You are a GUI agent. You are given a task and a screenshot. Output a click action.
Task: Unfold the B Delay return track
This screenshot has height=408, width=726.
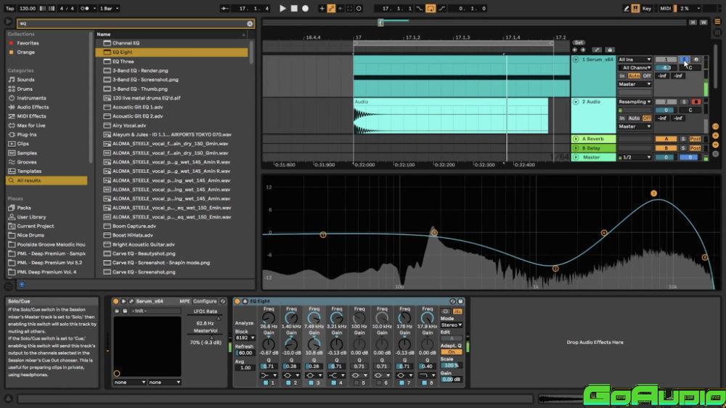[x=576, y=148]
